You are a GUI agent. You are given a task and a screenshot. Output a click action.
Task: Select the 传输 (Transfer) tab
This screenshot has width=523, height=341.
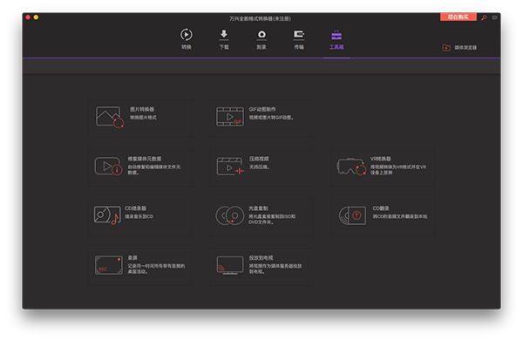coord(299,39)
